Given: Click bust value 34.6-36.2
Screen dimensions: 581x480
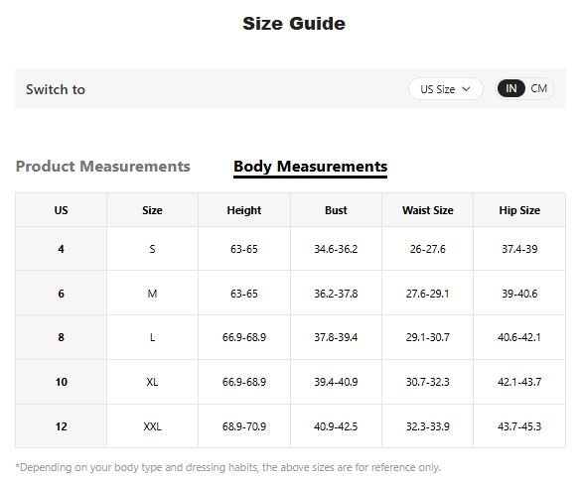Looking at the screenshot, I should point(336,249).
